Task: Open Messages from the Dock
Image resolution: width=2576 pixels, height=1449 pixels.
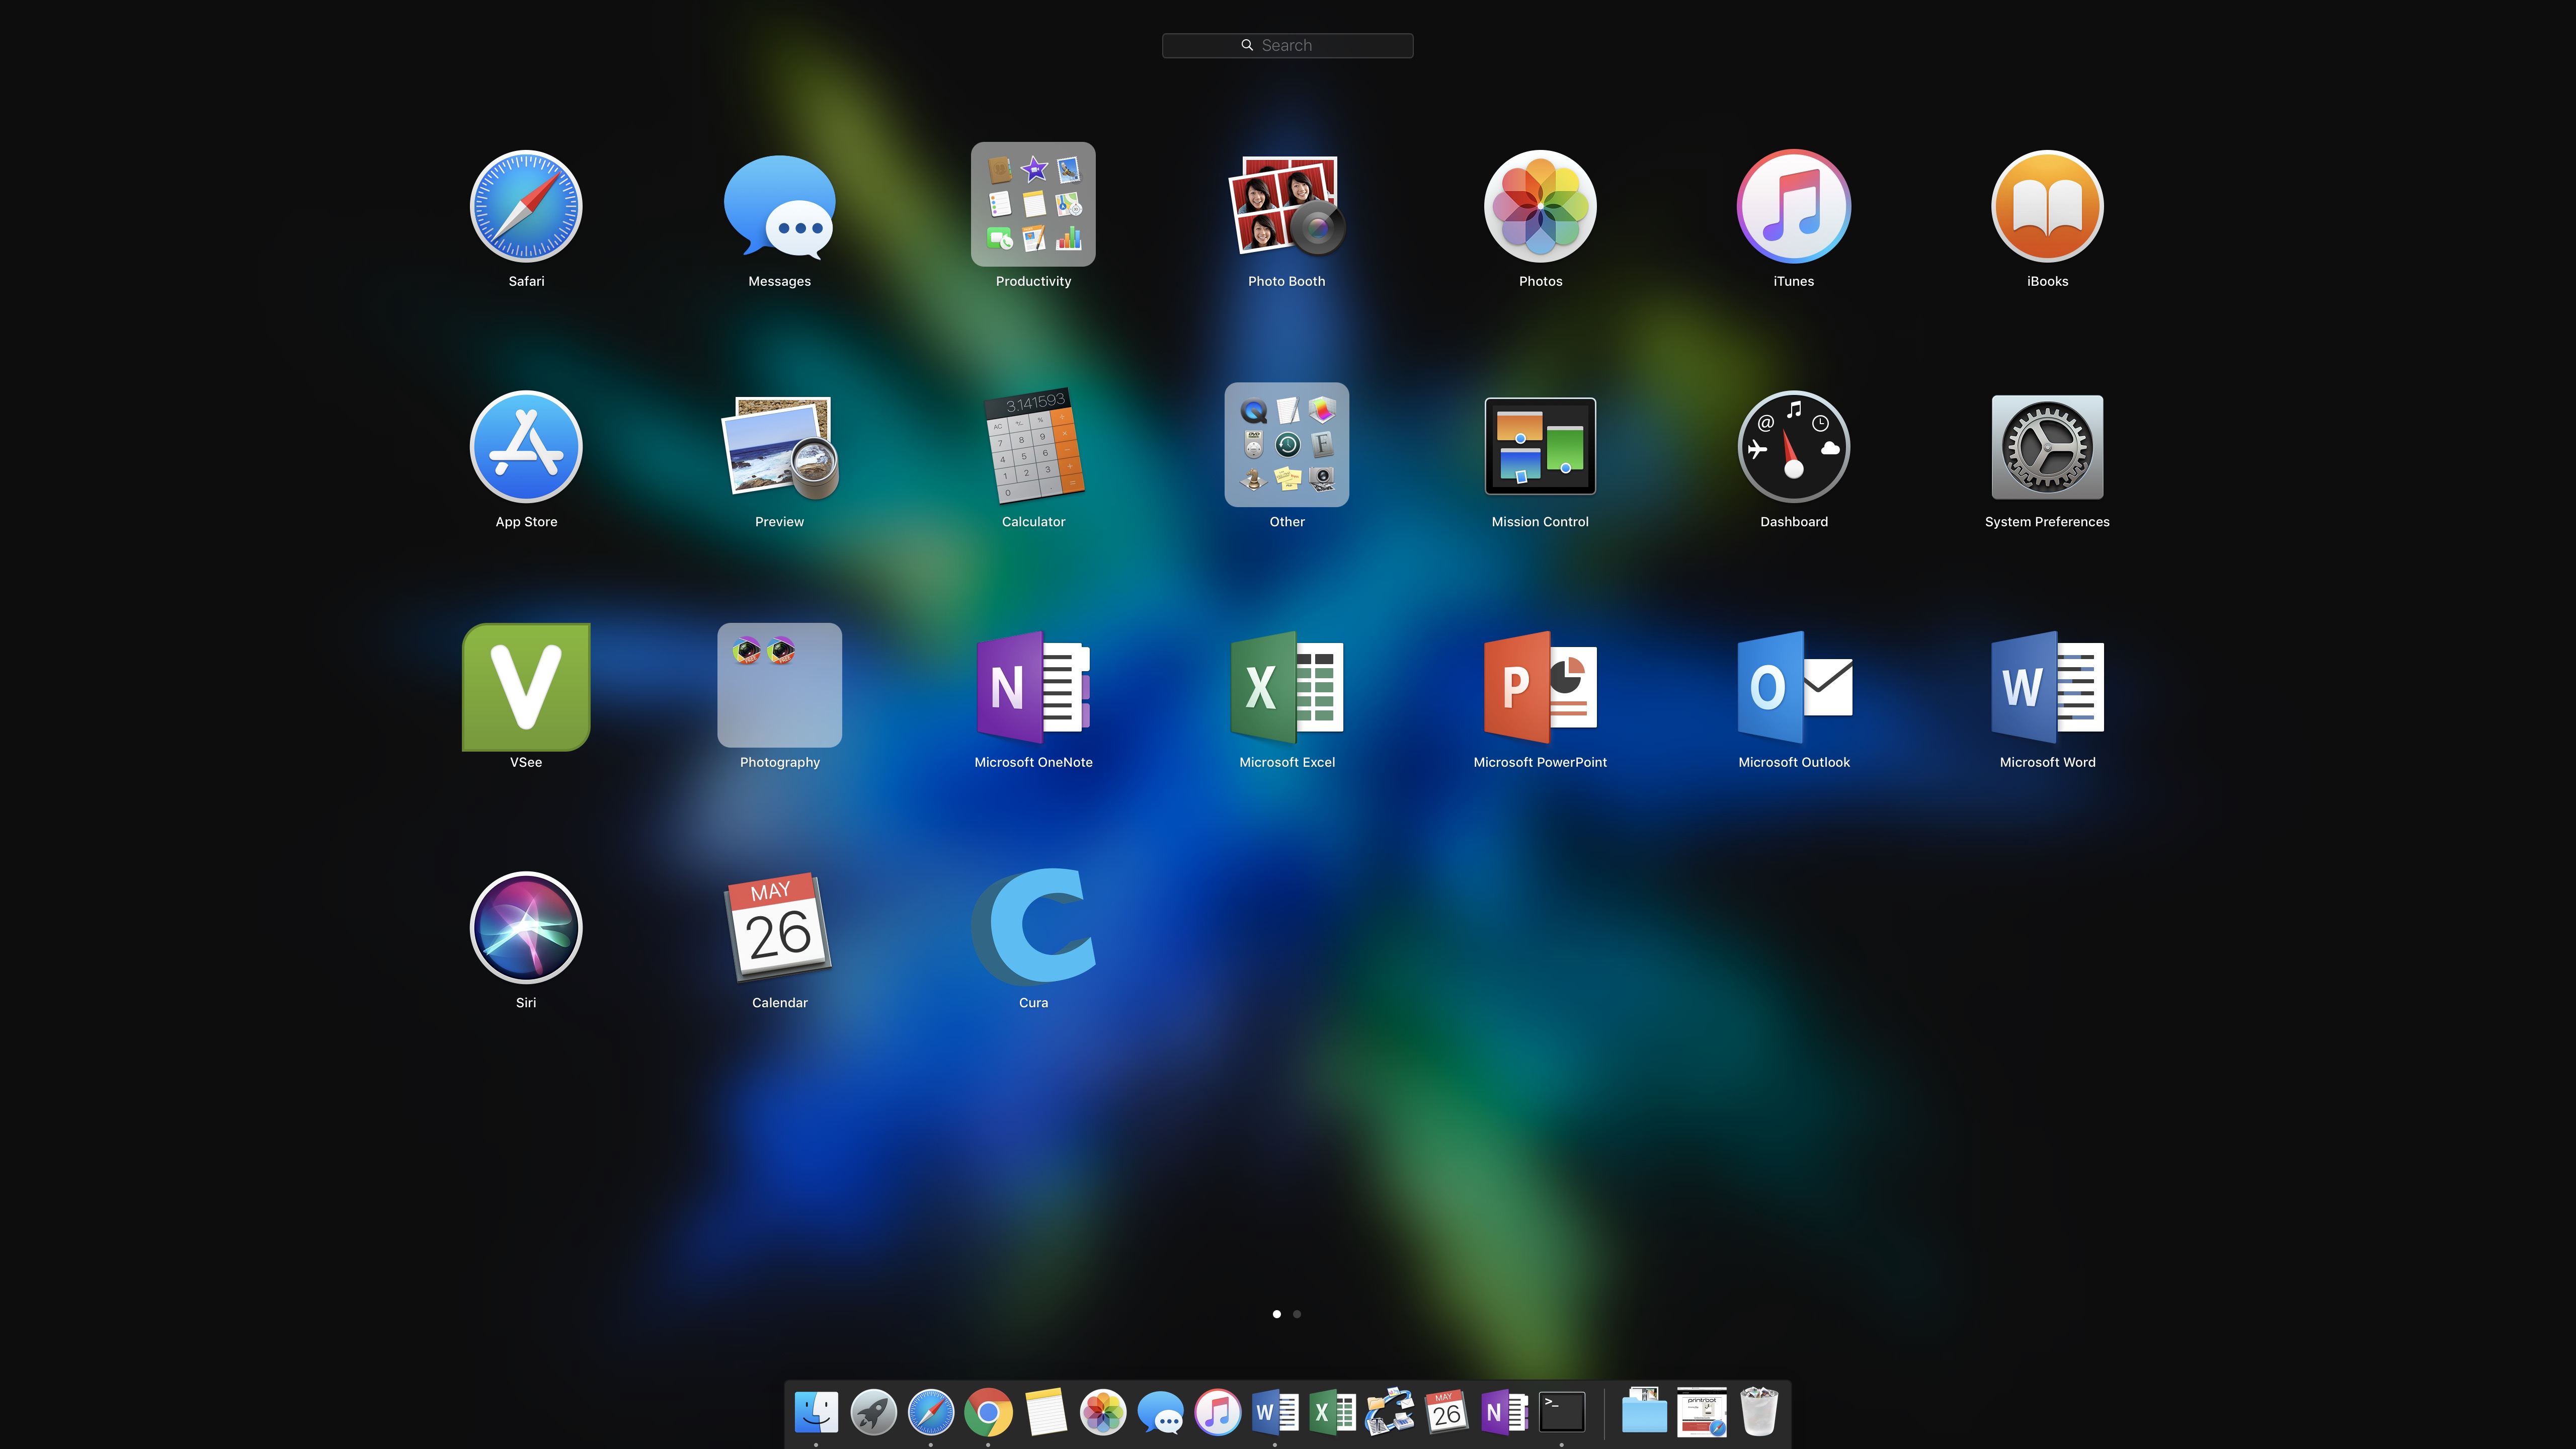Action: [x=1160, y=1413]
